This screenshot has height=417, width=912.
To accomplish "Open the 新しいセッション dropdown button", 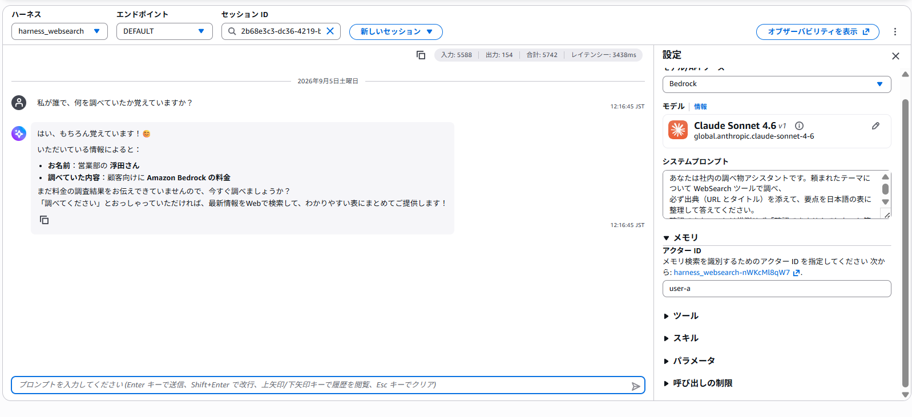I will 396,31.
